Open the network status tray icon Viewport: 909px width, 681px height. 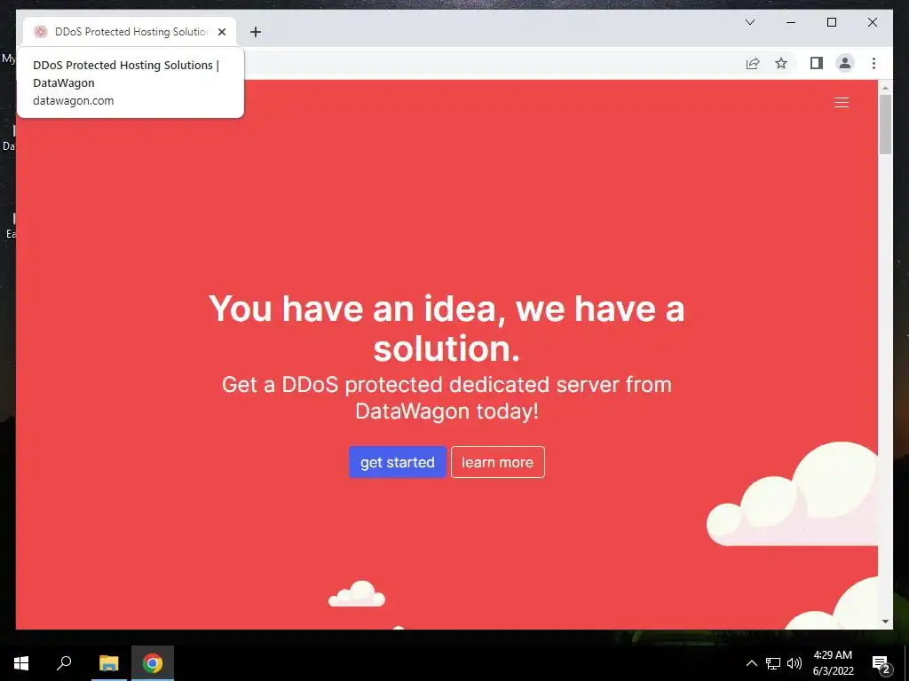click(x=773, y=663)
